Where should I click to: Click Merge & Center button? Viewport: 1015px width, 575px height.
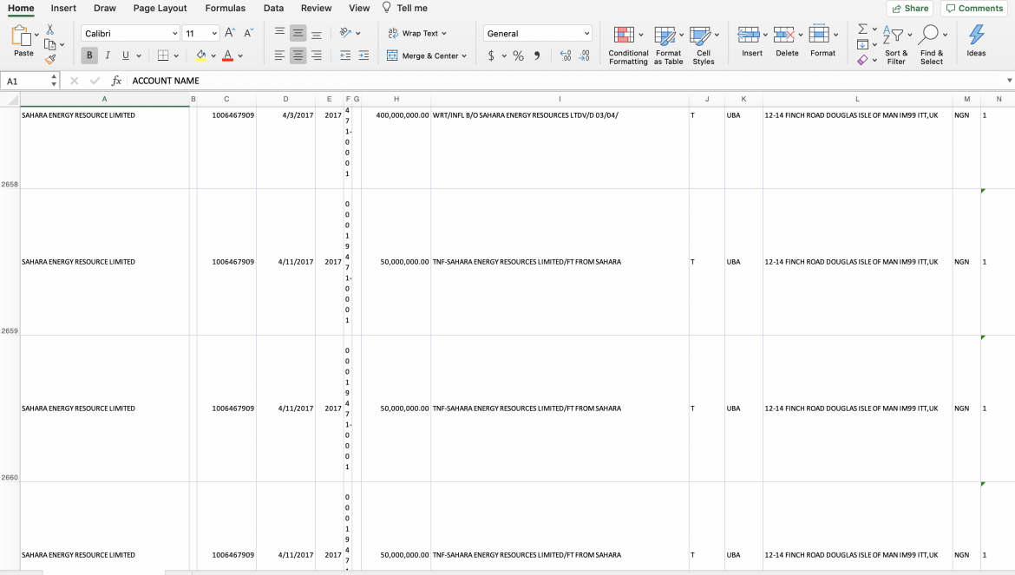pos(422,56)
